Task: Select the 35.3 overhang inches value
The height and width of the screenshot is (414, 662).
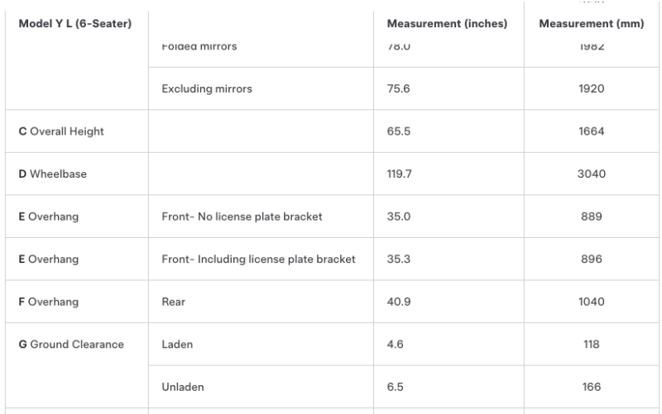Action: (x=399, y=259)
